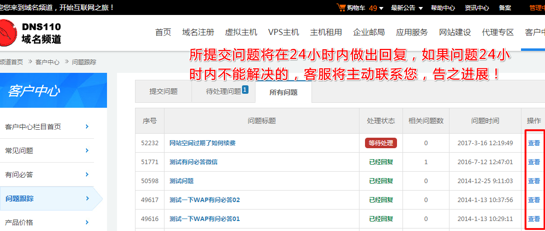Click 帮助中心 in the top bar
Screen dimensions: 545x231
443,8
